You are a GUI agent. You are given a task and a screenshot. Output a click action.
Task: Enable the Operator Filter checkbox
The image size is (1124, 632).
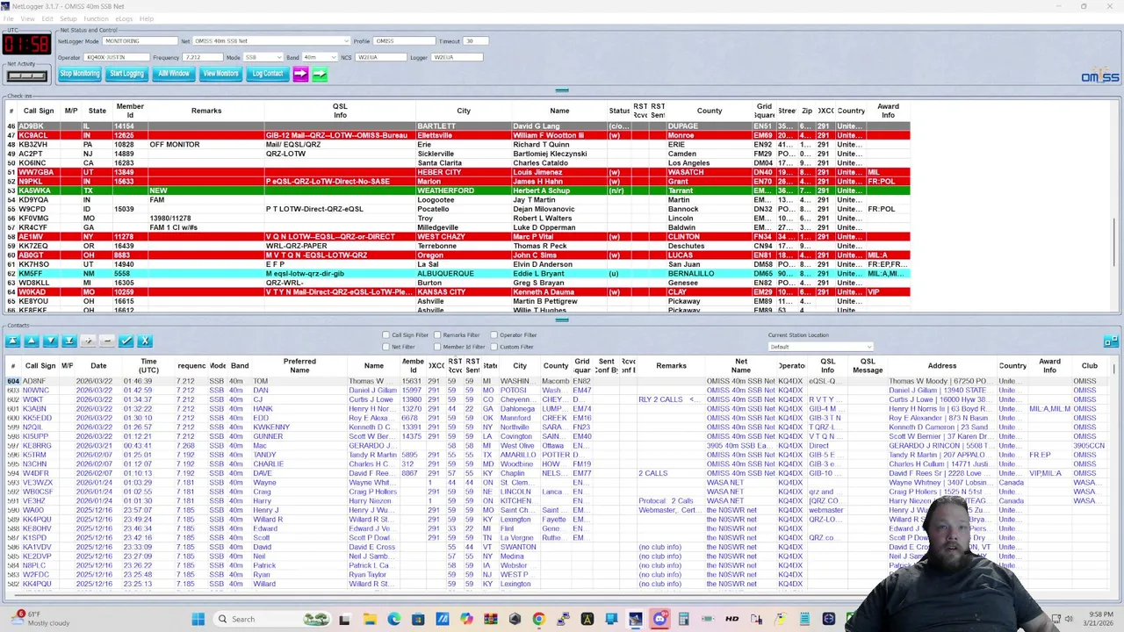click(x=494, y=335)
